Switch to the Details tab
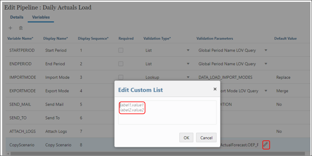Image resolution: width=312 pixels, height=156 pixels. pyautogui.click(x=16, y=17)
